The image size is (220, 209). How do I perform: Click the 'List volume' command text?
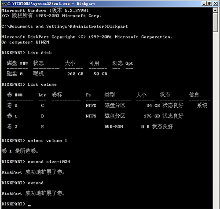pos(42,84)
